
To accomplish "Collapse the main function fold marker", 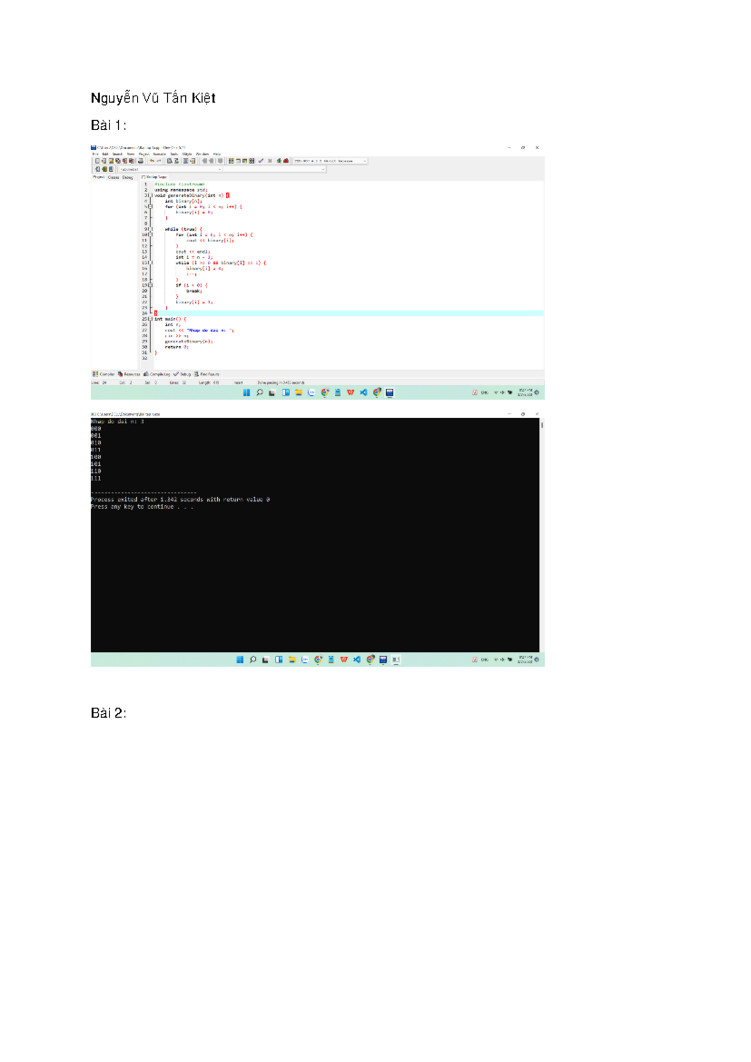I will pos(151,319).
